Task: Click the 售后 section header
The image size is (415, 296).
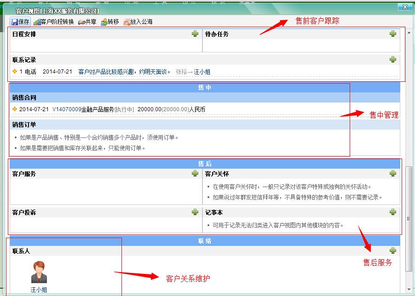Action: click(x=205, y=164)
